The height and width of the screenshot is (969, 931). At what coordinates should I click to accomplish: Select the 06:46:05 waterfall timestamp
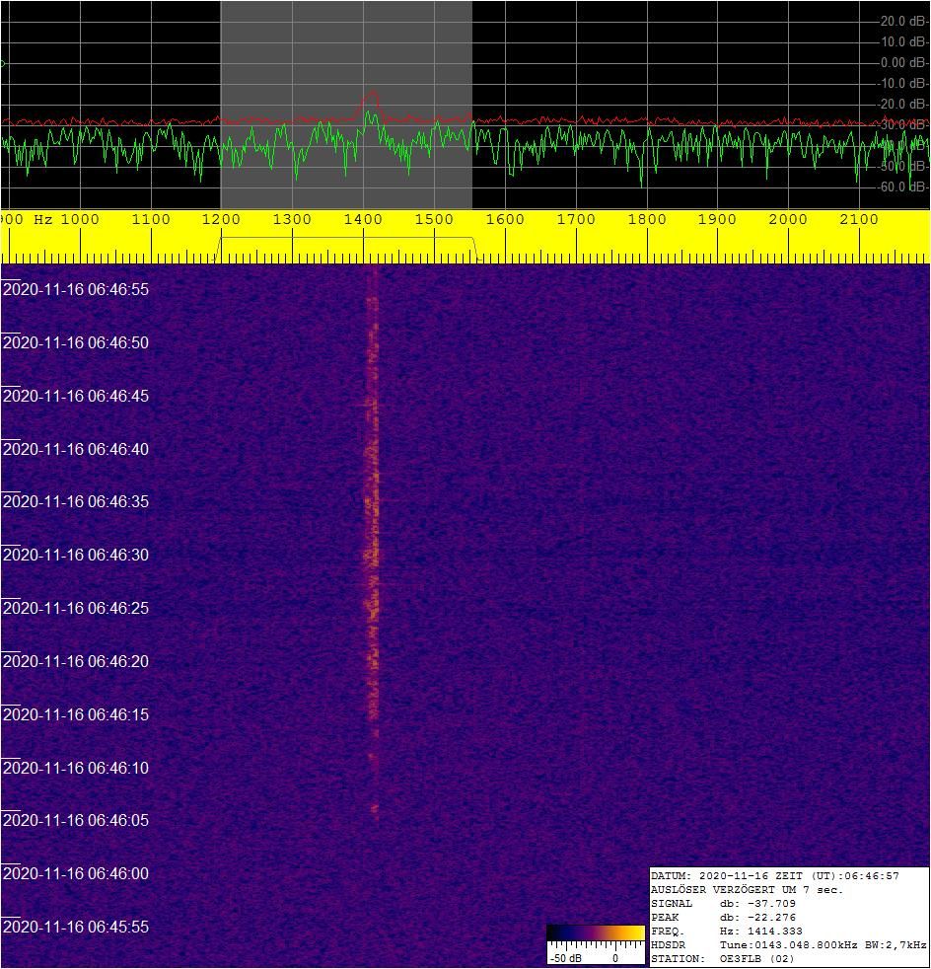coord(76,820)
